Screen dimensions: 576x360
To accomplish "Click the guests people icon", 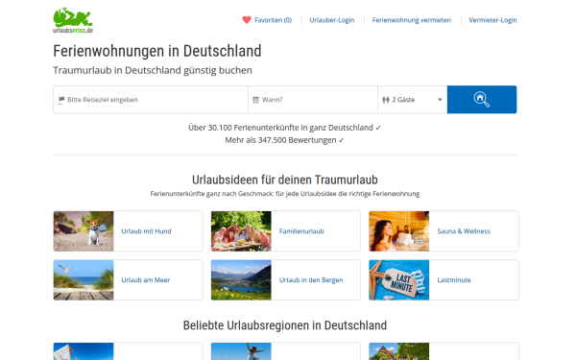I will [385, 100].
